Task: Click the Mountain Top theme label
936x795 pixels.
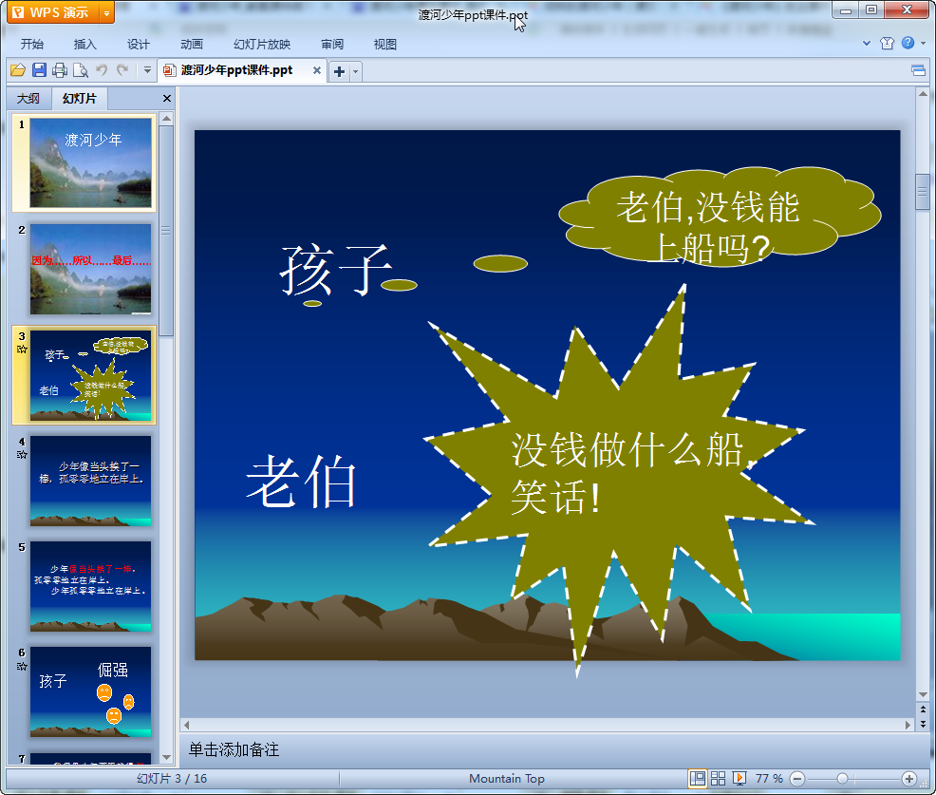Action: [507, 778]
